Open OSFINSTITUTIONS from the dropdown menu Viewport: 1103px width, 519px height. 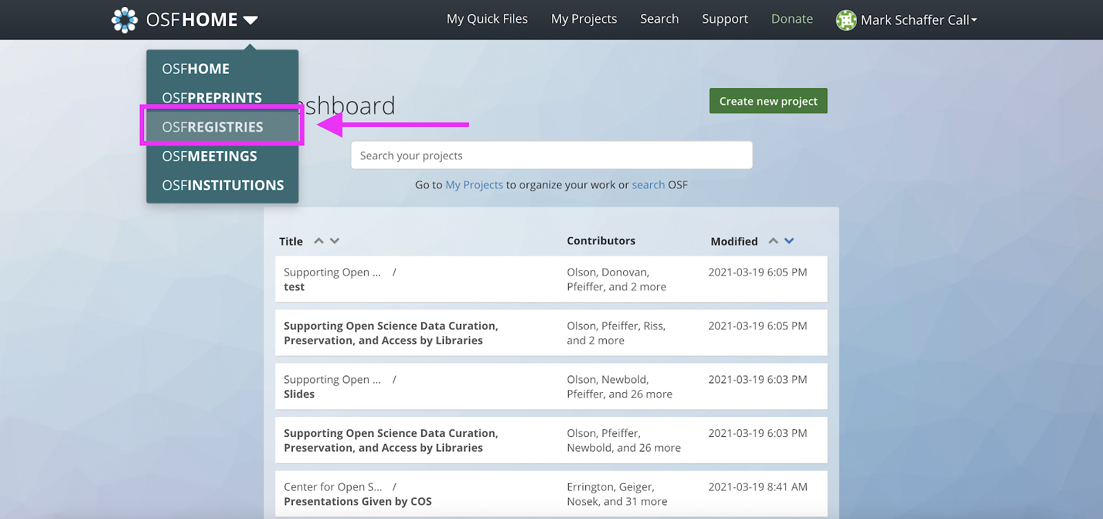223,185
